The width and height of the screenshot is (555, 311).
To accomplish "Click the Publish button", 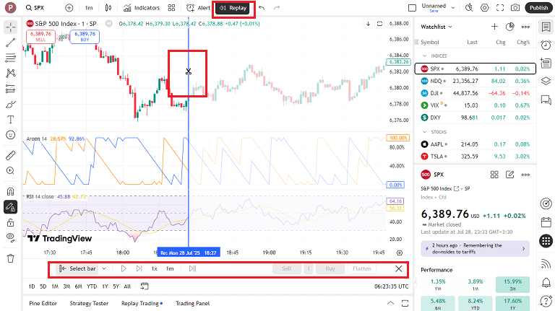I will click(x=538, y=8).
